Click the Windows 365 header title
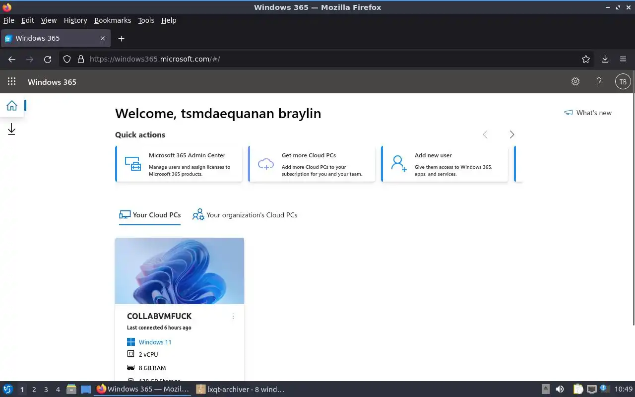Screen dimensions: 635x397 coord(52,82)
